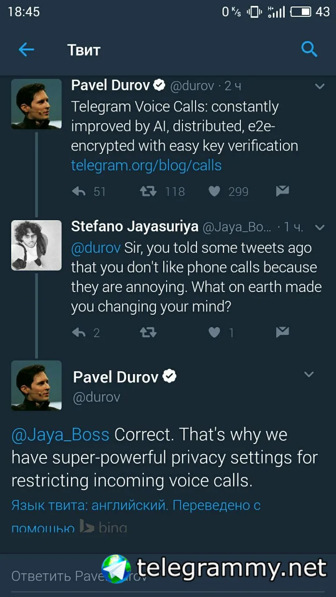Screen dimensions: 336x597
Task: Expand options chevron on first Durov tweet
Action: click(x=320, y=86)
